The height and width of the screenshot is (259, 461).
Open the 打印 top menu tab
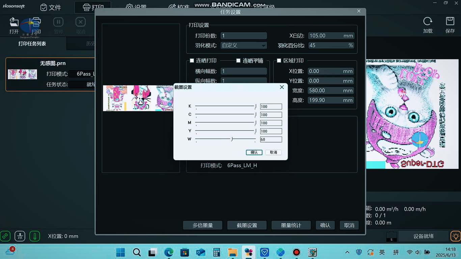(93, 7)
